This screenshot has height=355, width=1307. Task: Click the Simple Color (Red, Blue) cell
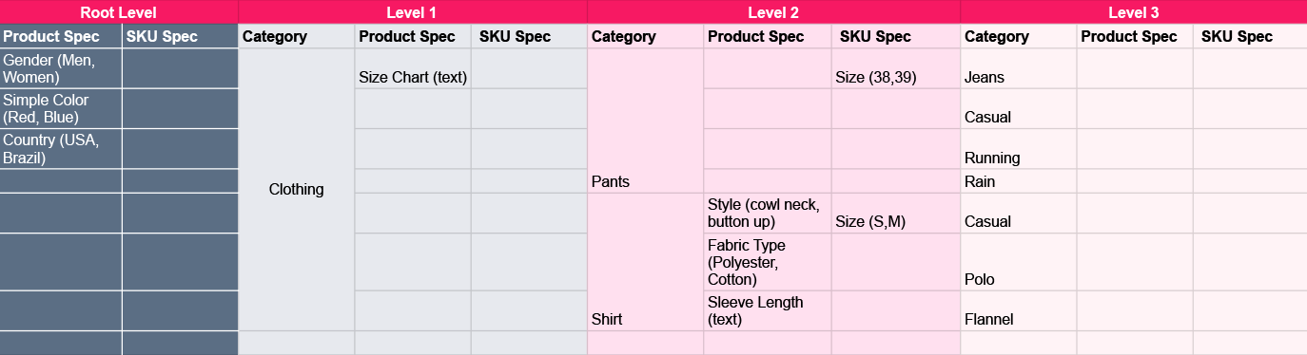coord(61,109)
